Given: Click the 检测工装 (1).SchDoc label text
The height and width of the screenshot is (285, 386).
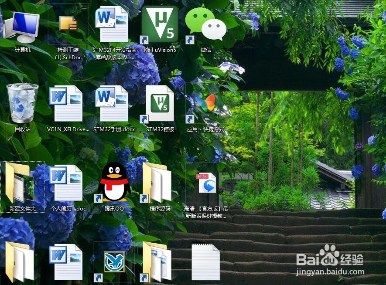Looking at the screenshot, I should pos(68,54).
